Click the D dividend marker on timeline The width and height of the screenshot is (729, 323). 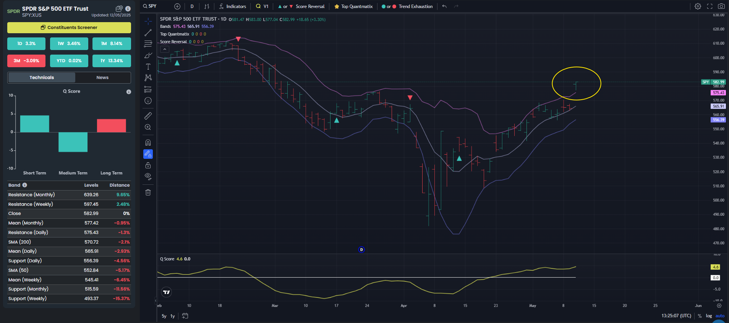click(x=361, y=250)
